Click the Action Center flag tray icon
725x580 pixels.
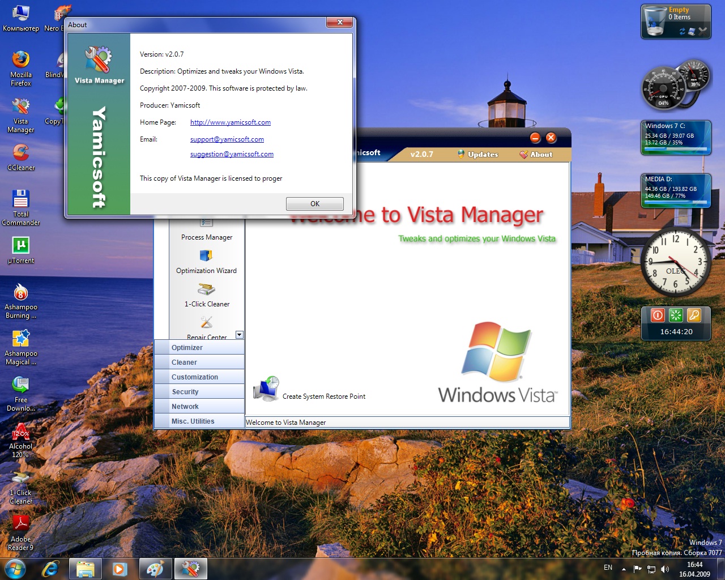click(x=637, y=569)
